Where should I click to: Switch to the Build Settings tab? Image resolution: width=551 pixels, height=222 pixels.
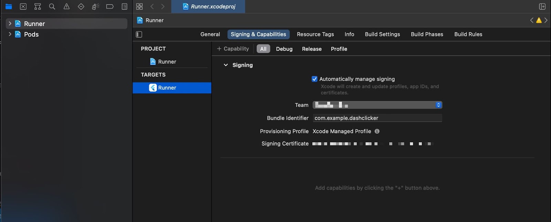tap(382, 34)
